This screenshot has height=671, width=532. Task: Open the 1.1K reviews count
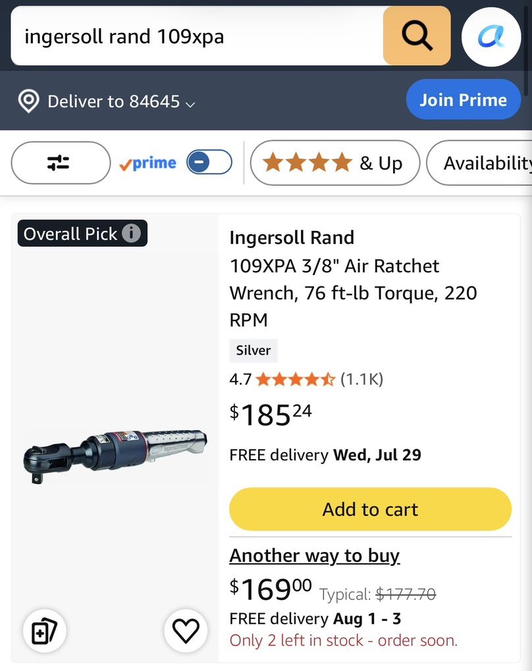click(x=361, y=379)
